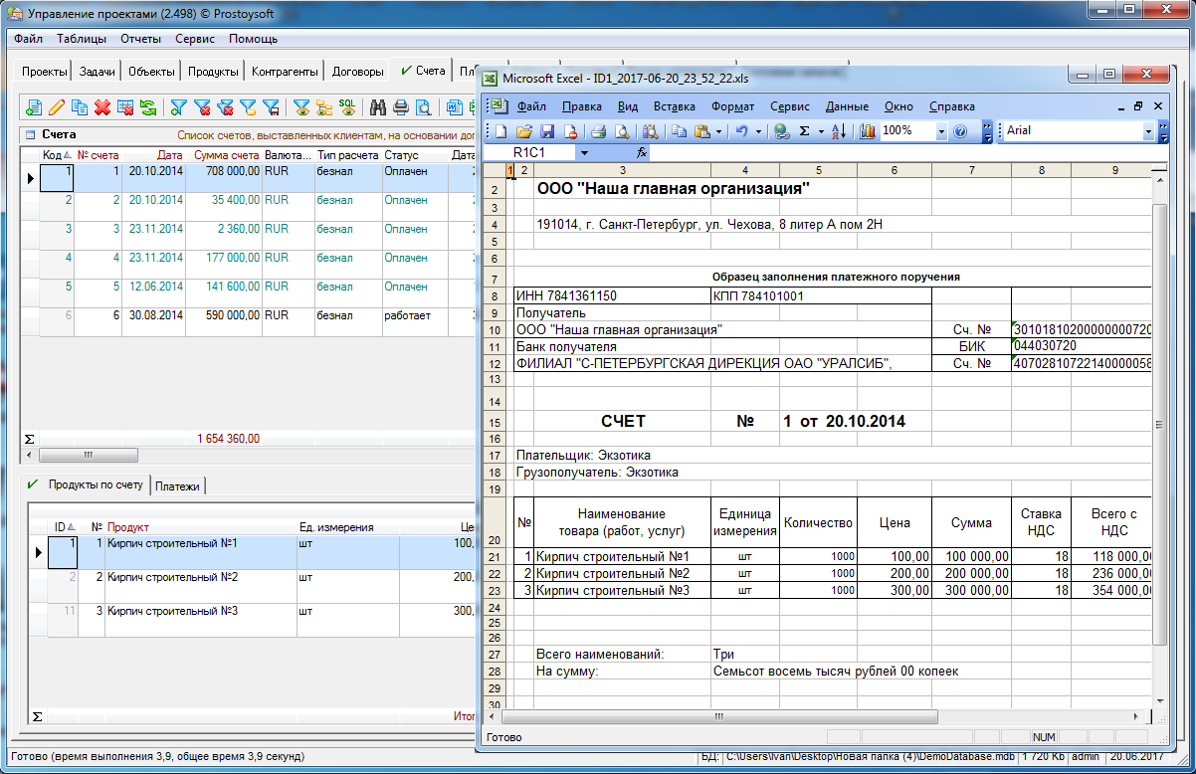Click Excel Open folder icon
This screenshot has width=1196, height=774.
pyautogui.click(x=524, y=130)
